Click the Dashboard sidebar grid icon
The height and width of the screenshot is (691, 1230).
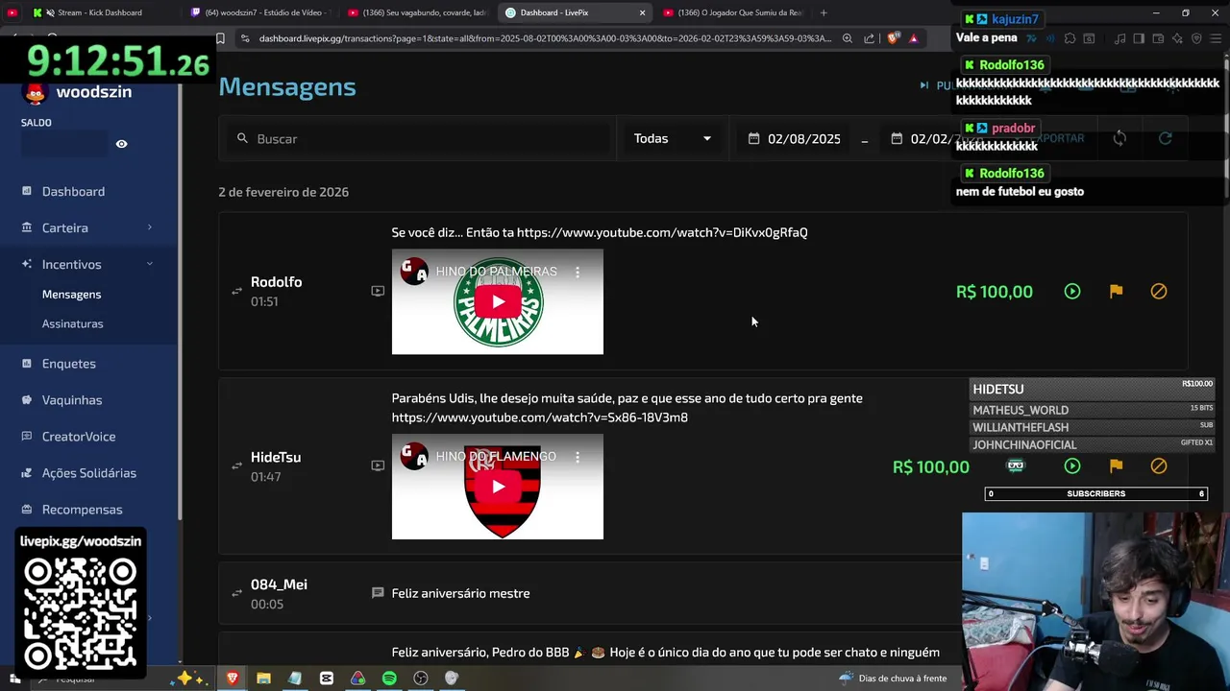click(x=27, y=191)
